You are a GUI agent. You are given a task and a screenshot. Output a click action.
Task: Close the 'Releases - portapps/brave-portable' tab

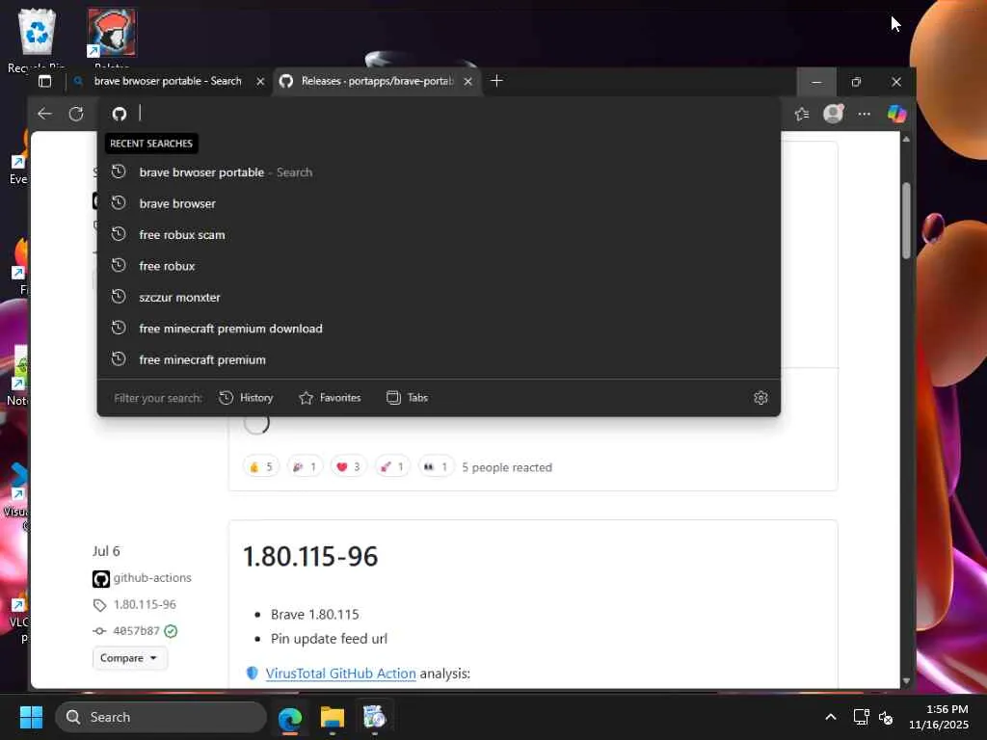tap(467, 81)
